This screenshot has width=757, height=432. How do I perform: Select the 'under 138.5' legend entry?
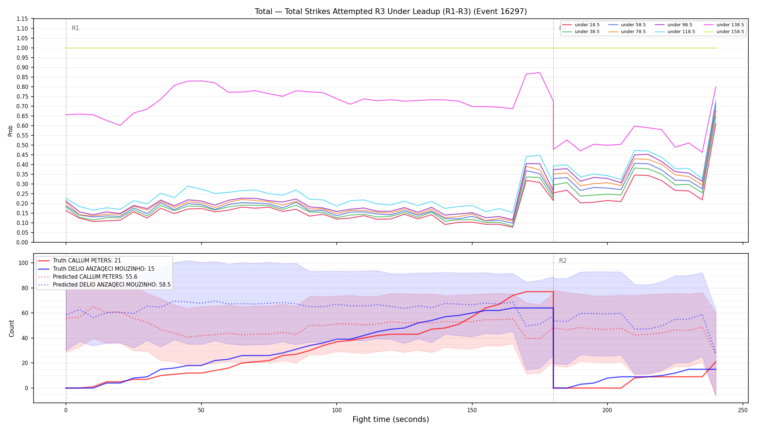coord(724,25)
